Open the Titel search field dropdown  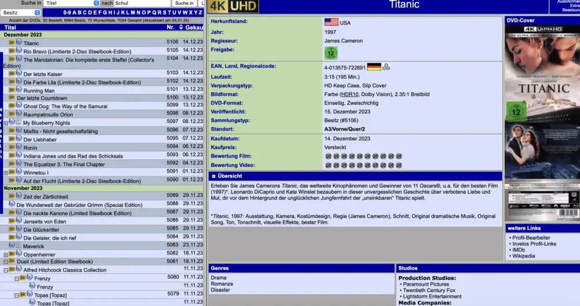tap(79, 3)
